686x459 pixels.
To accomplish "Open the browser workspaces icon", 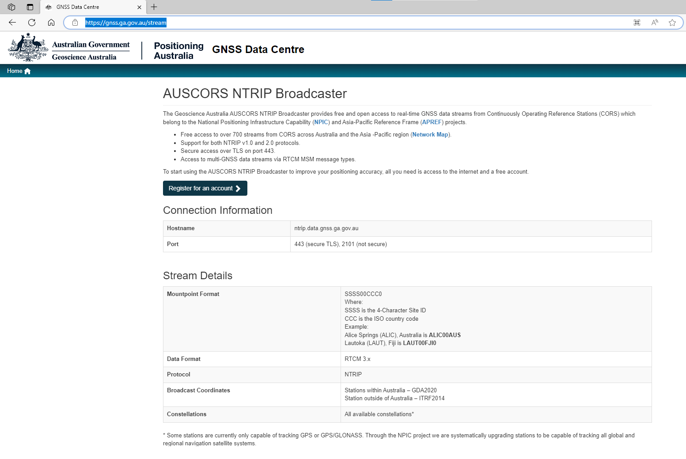I will coord(11,7).
